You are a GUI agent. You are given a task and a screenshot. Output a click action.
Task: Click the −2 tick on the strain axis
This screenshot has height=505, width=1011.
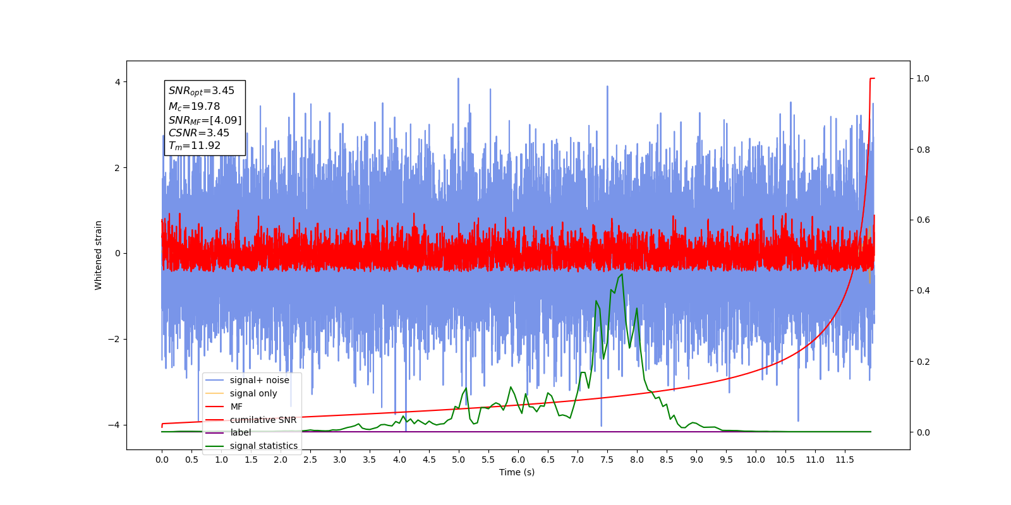click(115, 340)
